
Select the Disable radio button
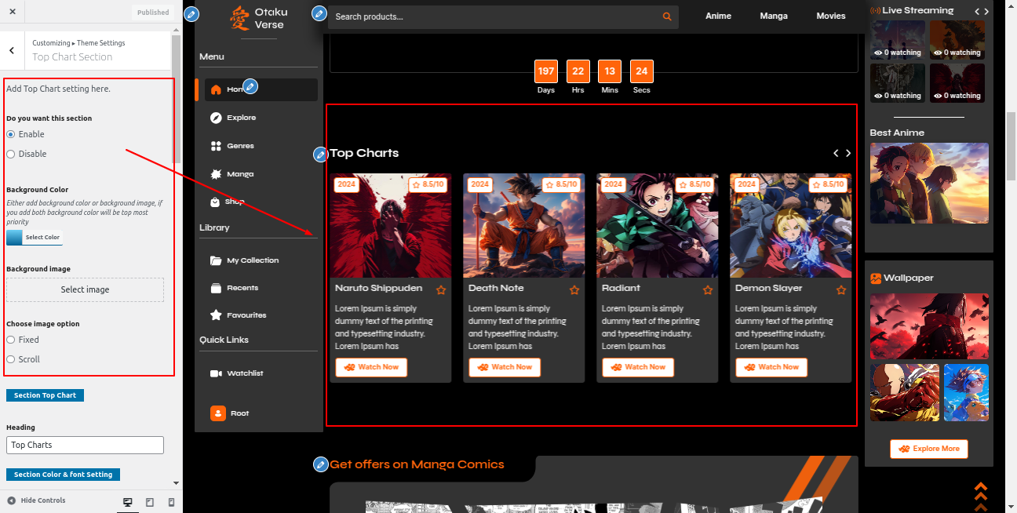pyautogui.click(x=11, y=154)
